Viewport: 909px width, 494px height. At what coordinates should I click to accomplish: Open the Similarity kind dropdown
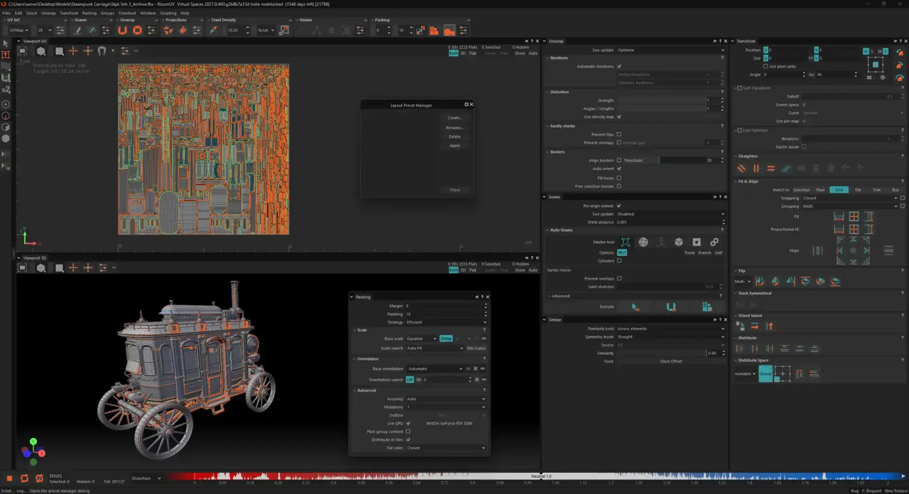670,329
